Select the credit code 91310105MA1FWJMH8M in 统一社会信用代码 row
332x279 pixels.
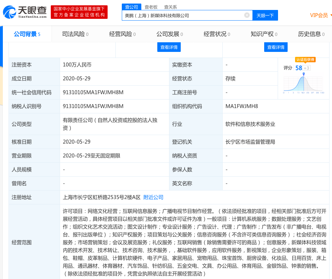tap(93, 92)
